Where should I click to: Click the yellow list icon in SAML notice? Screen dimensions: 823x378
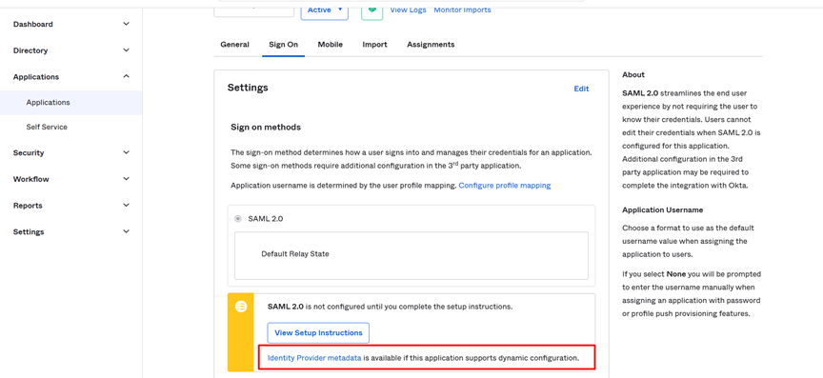click(241, 307)
